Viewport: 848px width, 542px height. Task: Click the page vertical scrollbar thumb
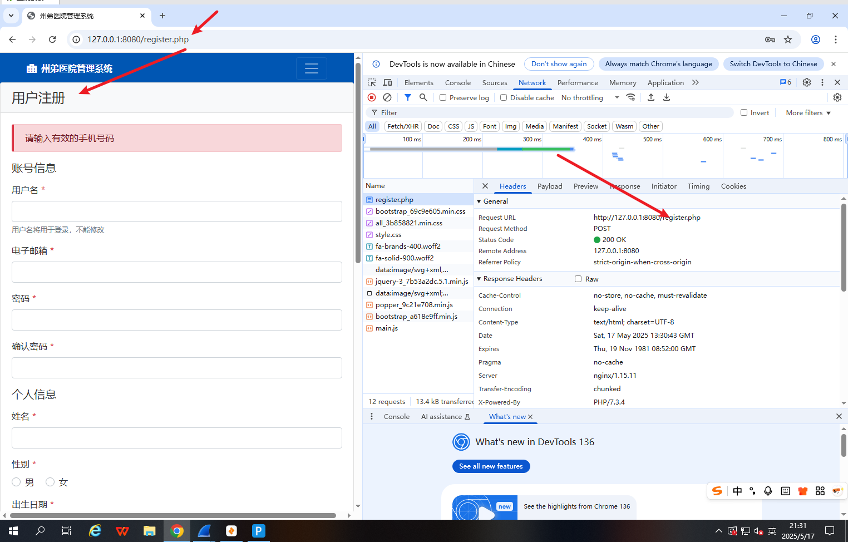358,161
